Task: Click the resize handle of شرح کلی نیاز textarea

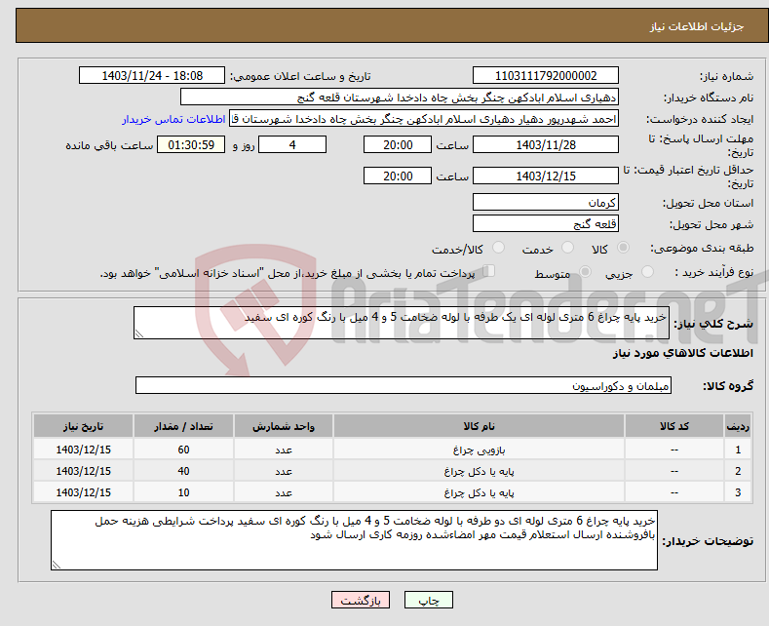Action: pyautogui.click(x=139, y=334)
